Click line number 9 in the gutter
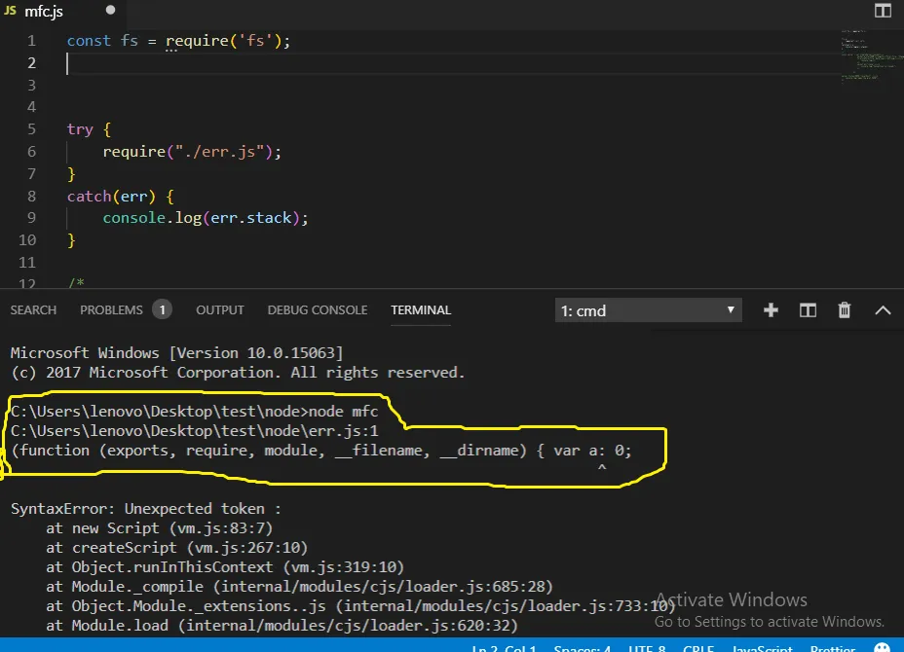The width and height of the screenshot is (904, 652). (x=32, y=218)
